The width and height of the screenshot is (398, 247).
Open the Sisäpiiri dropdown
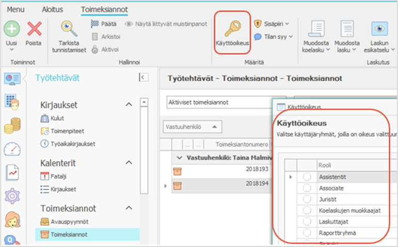(x=272, y=23)
